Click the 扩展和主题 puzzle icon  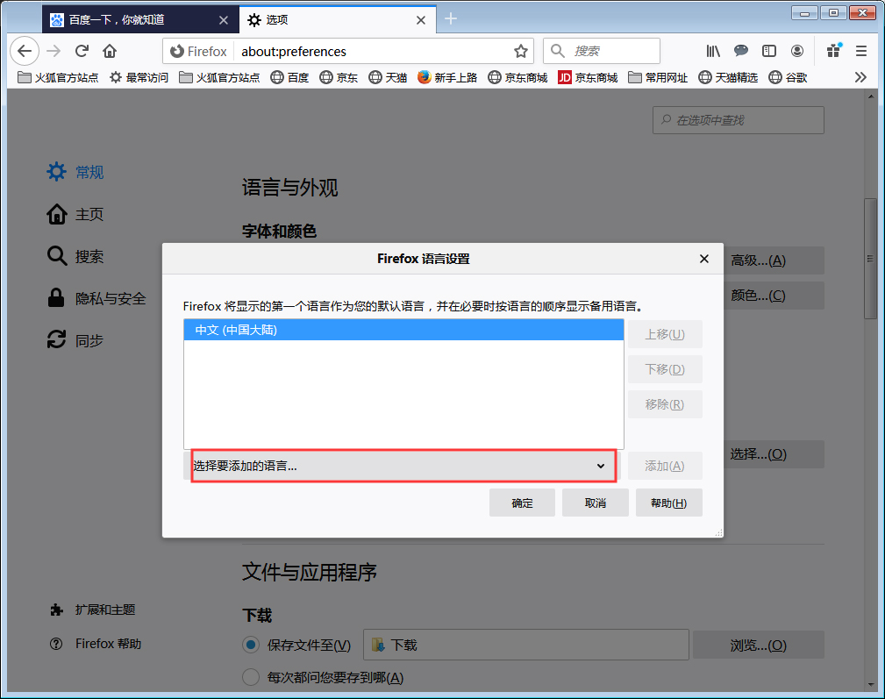coord(55,610)
